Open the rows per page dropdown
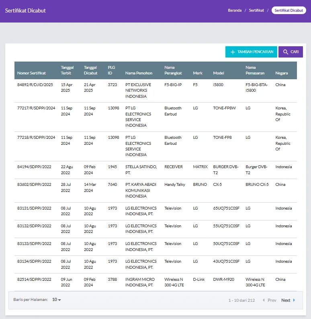311x319 pixels. (x=57, y=300)
